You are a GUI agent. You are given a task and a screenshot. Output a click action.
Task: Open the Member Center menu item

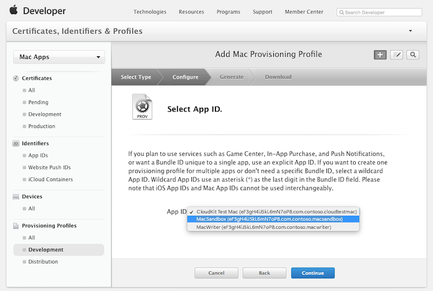[x=304, y=12]
